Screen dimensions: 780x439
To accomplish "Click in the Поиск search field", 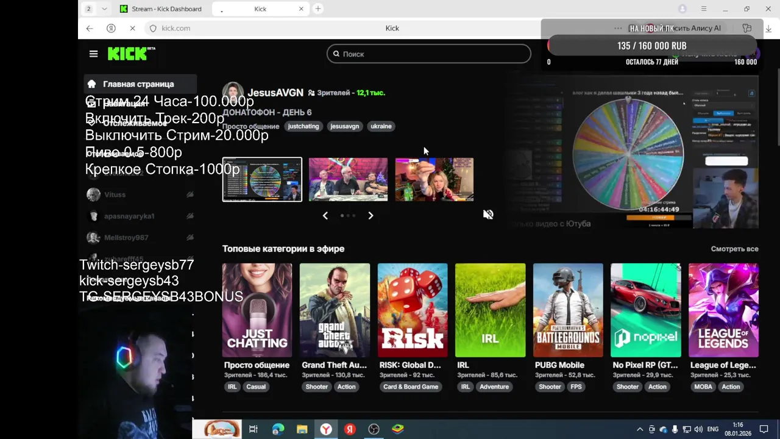I will point(429,54).
